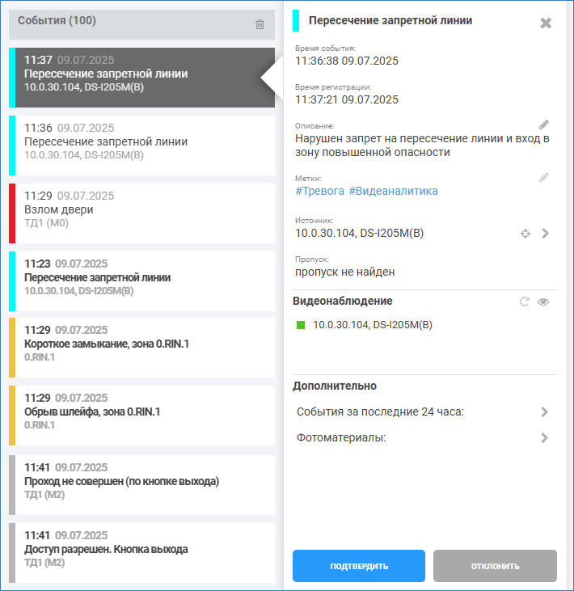Click the green camera status indicator
The image size is (574, 591).
tap(301, 325)
